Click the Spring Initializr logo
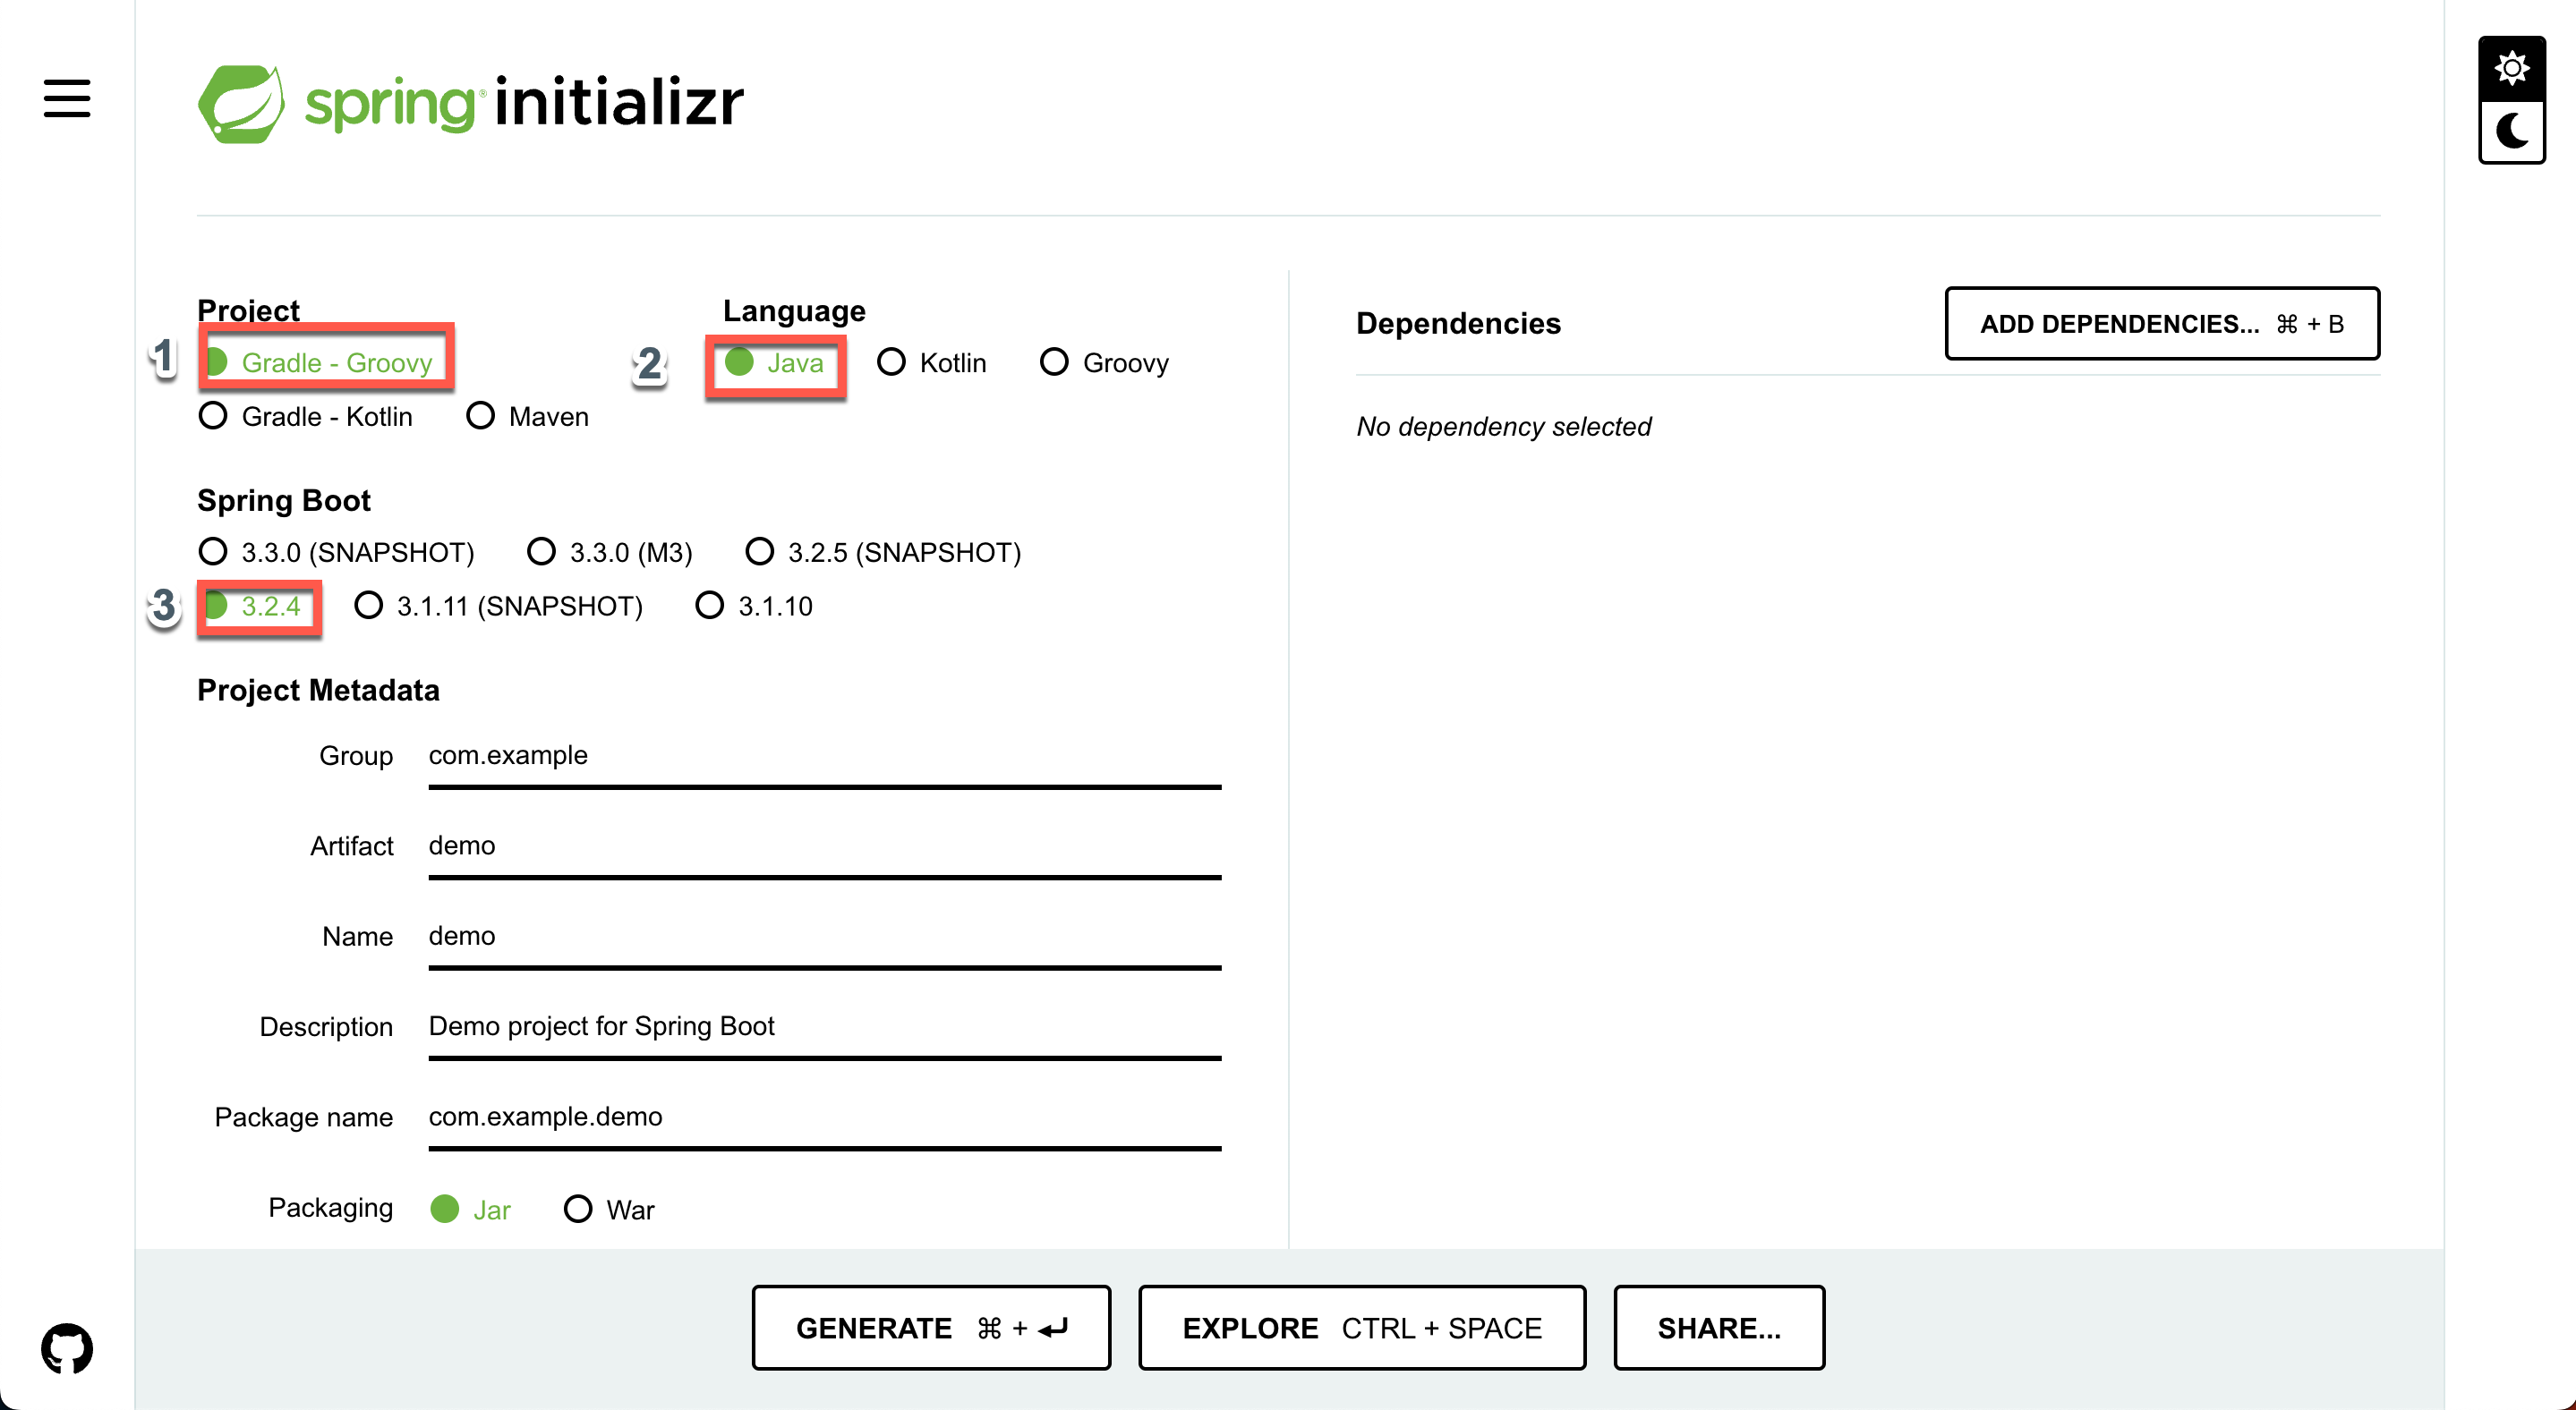This screenshot has width=2576, height=1410. pyautogui.click(x=471, y=104)
